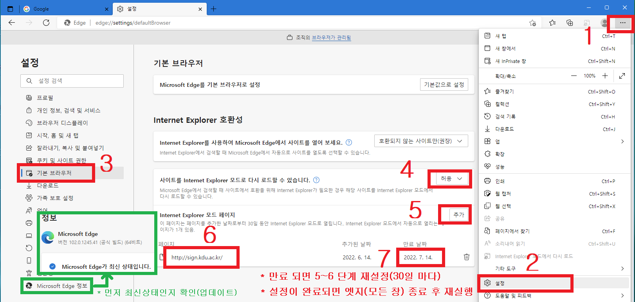Viewport: 635px width, 302px height.
Task: Open Collections icon in toolbar
Action: [570, 23]
